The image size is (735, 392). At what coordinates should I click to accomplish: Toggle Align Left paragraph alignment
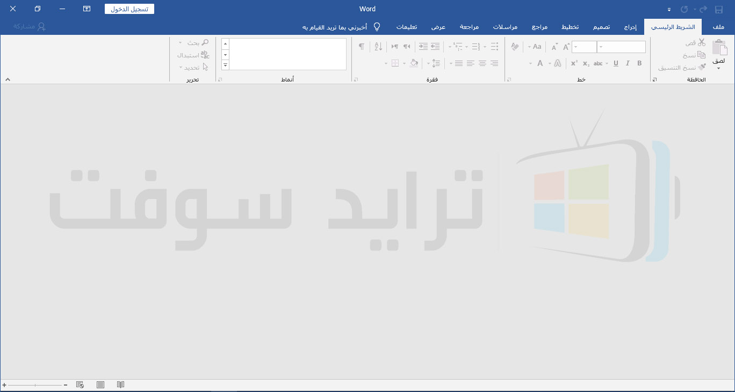coord(471,63)
